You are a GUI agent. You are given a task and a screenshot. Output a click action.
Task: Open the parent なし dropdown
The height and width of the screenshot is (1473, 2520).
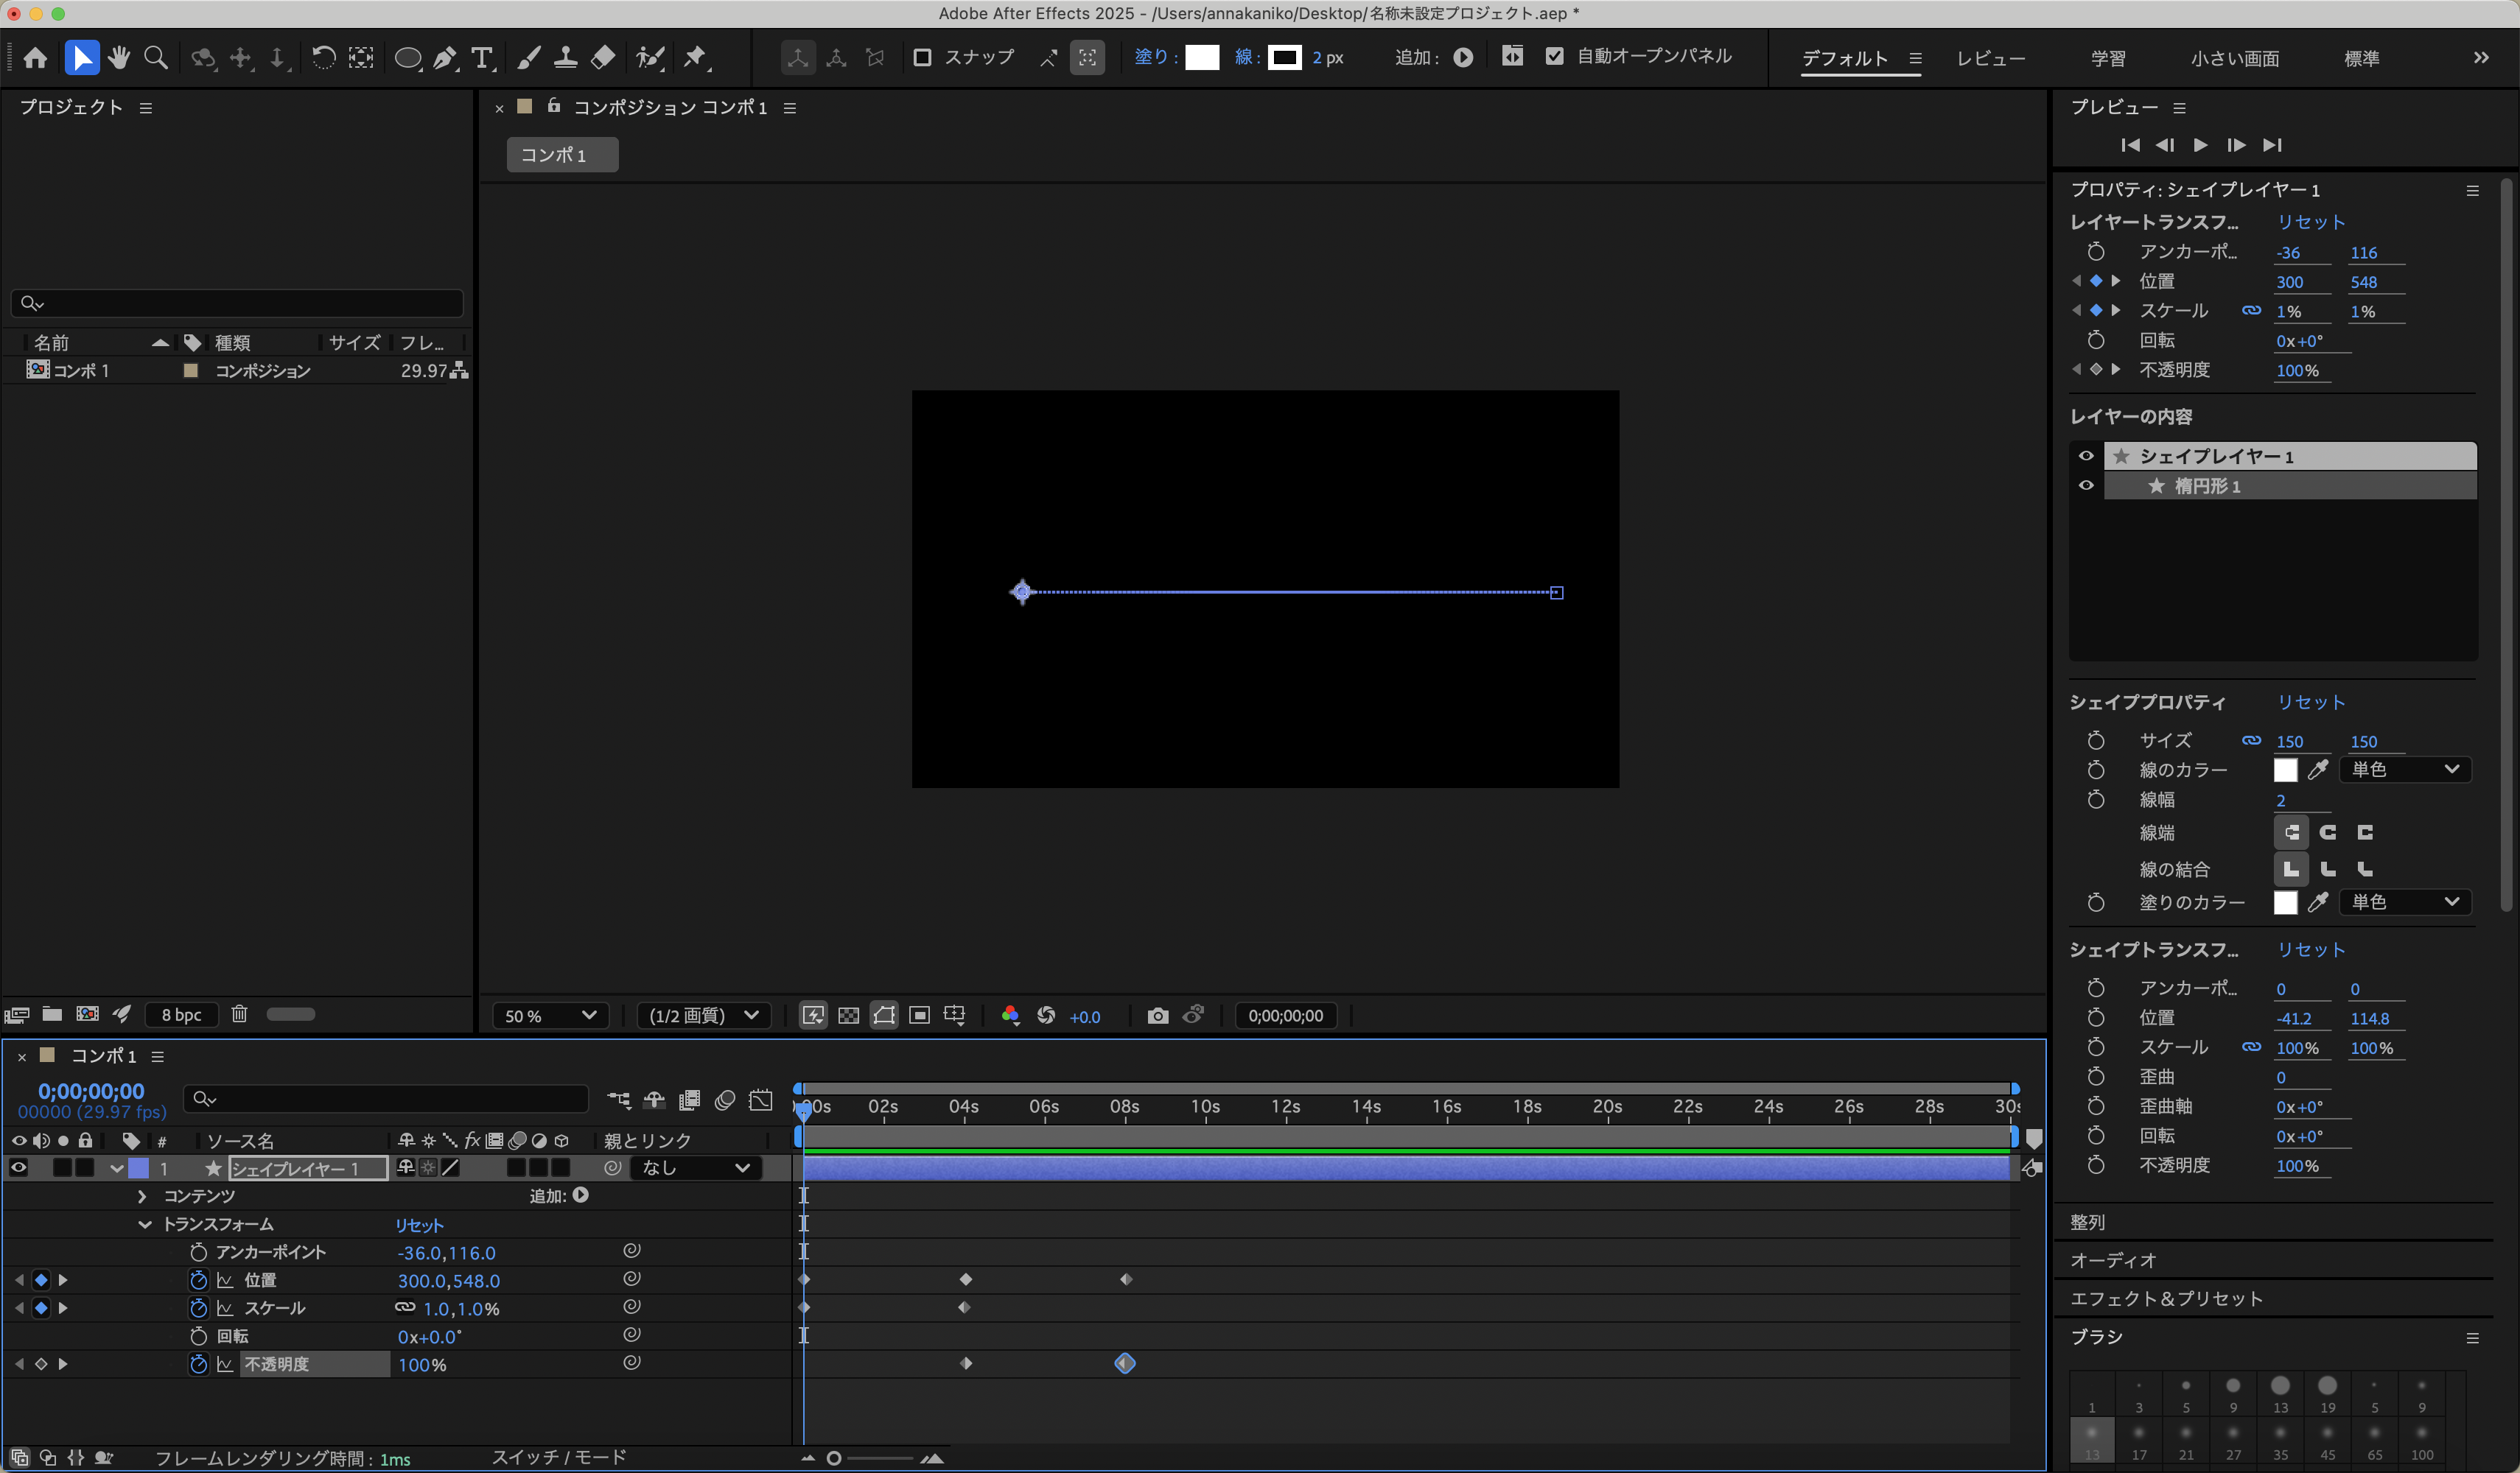(x=695, y=1167)
